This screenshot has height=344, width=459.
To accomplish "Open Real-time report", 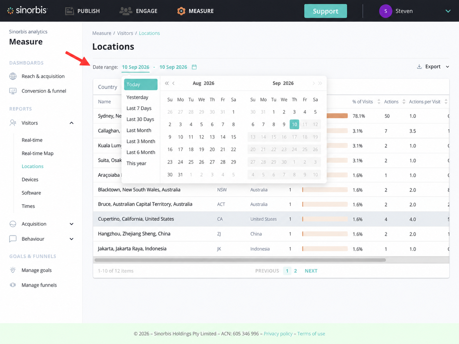I will click(32, 140).
